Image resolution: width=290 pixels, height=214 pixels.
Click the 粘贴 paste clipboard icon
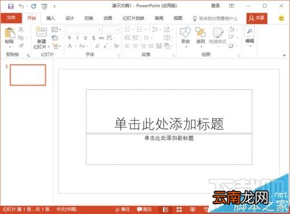click(x=10, y=33)
